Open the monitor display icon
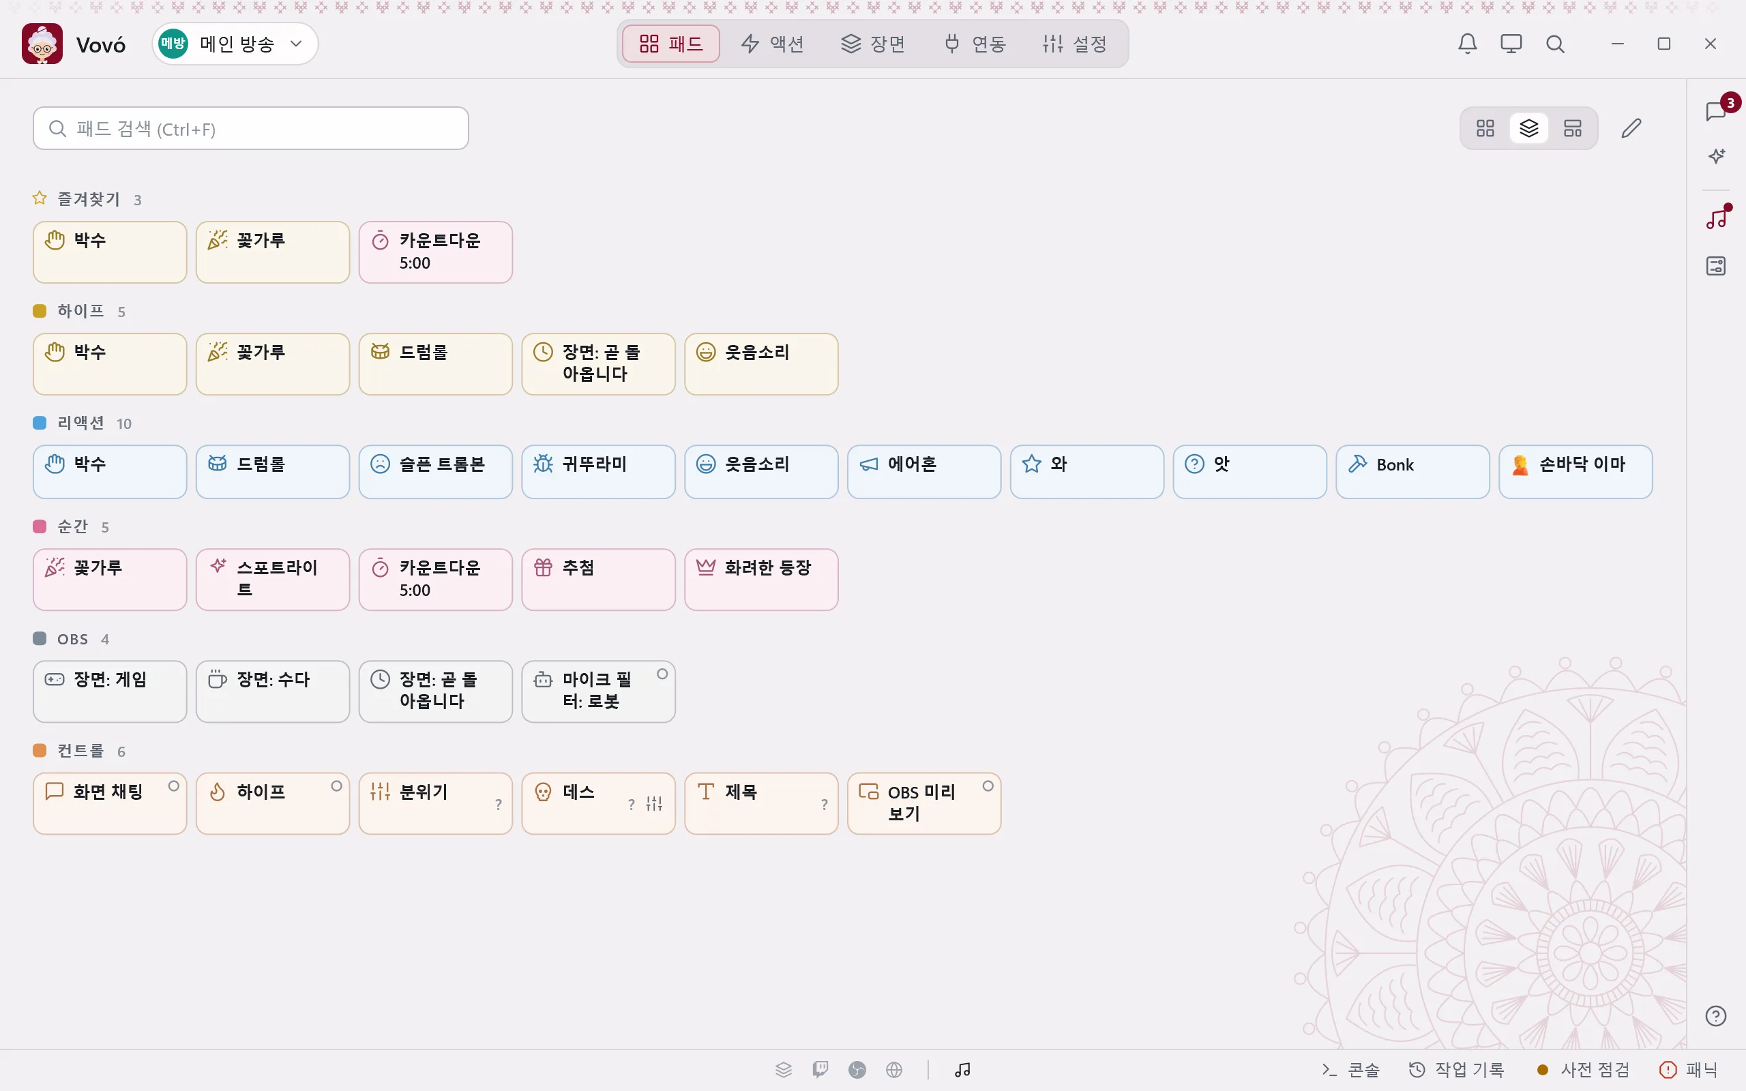1746x1091 pixels. (x=1511, y=44)
